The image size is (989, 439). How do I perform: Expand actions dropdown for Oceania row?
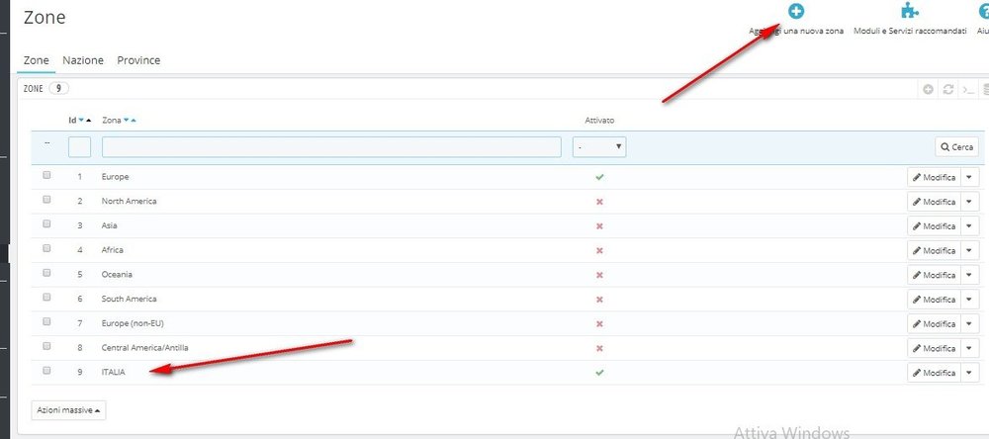pos(969,275)
